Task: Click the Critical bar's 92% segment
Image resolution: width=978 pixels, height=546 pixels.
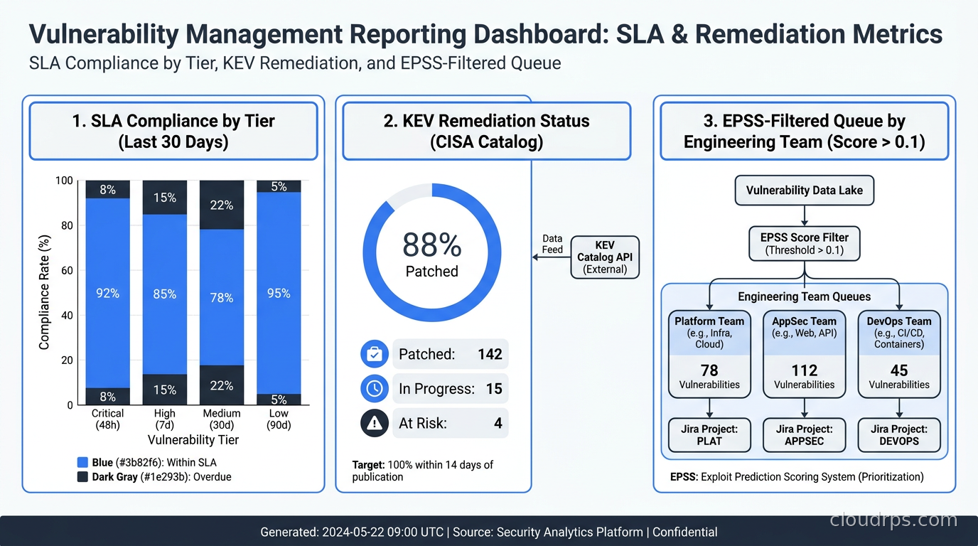Action: coord(108,293)
